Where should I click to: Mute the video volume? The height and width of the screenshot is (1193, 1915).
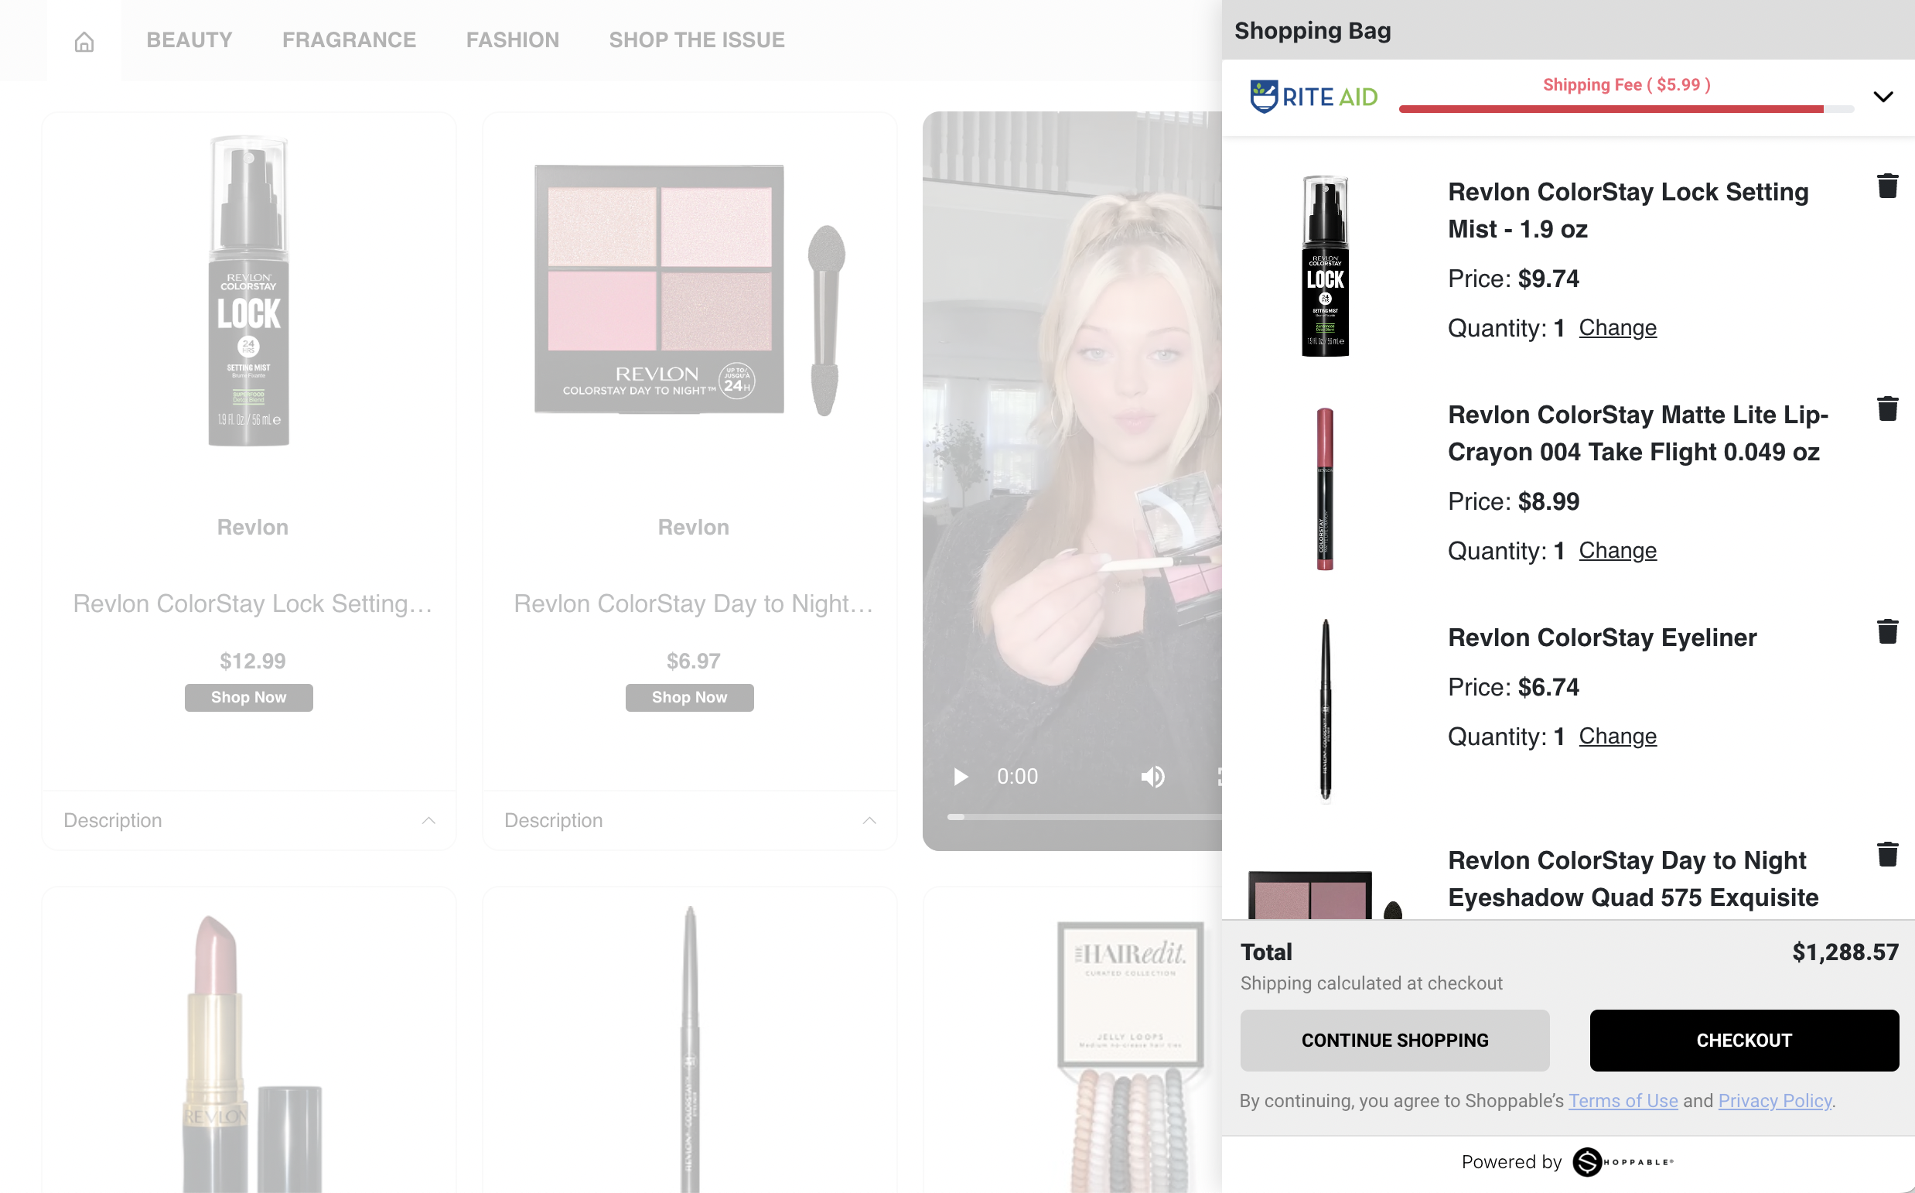[1152, 778]
